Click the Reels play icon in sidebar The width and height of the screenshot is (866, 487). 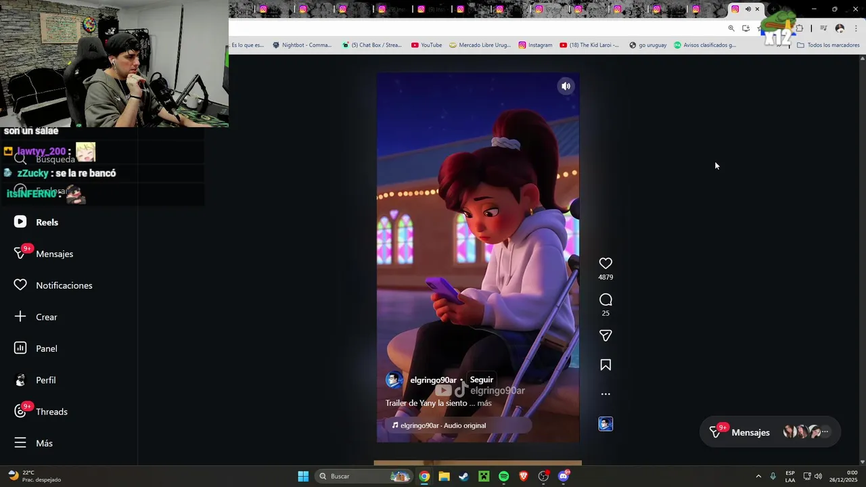tap(20, 222)
